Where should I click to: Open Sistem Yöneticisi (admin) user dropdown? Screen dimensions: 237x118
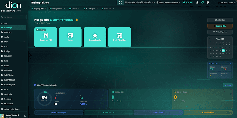coord(168,3)
